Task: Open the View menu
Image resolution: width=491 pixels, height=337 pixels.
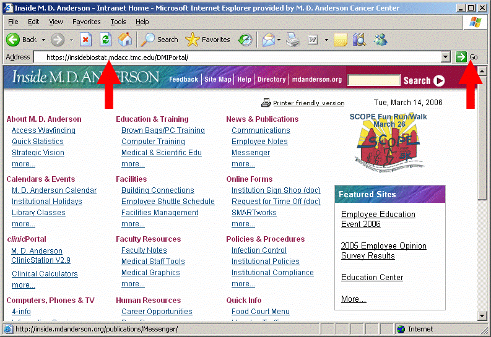Action: [x=56, y=22]
